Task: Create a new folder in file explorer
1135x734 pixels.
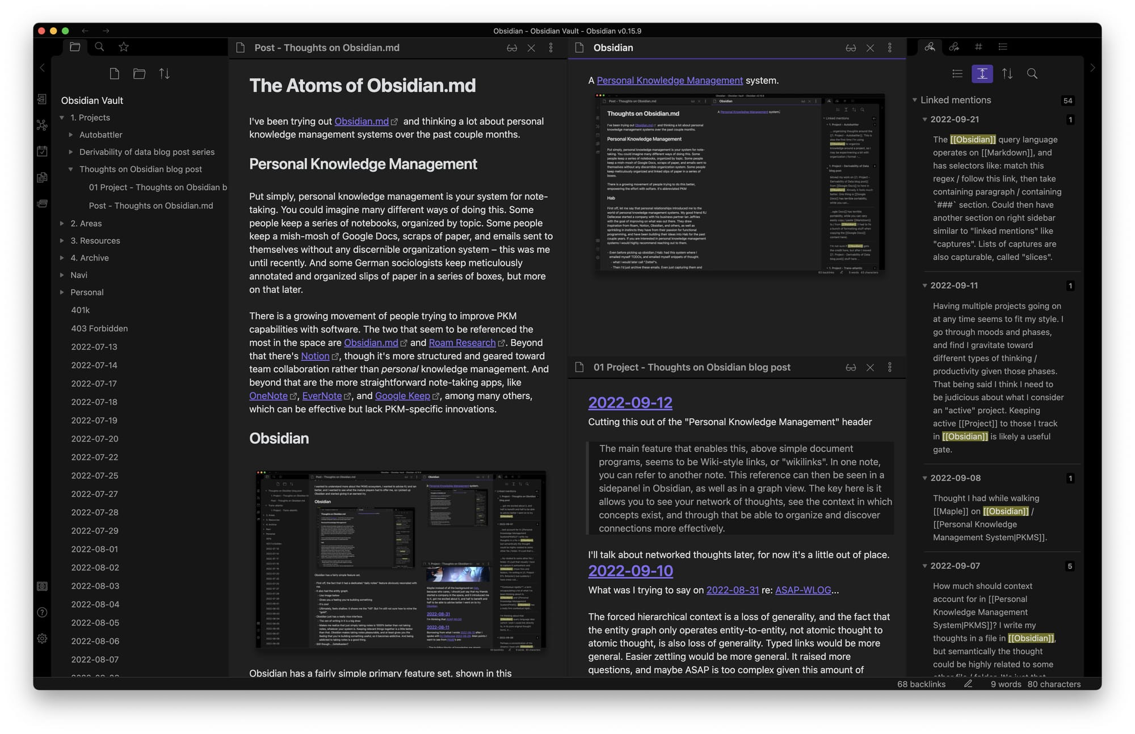Action: tap(139, 74)
